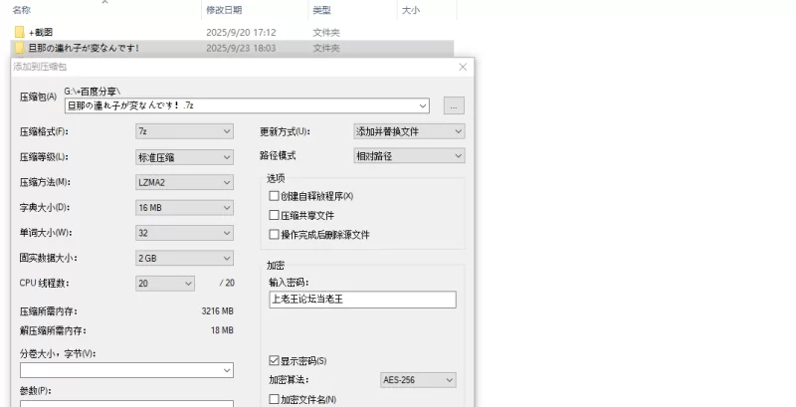Click the browse '...' button beside archive path

point(454,105)
